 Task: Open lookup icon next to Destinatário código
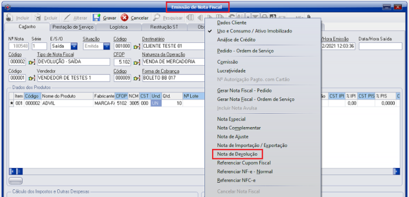137,47
